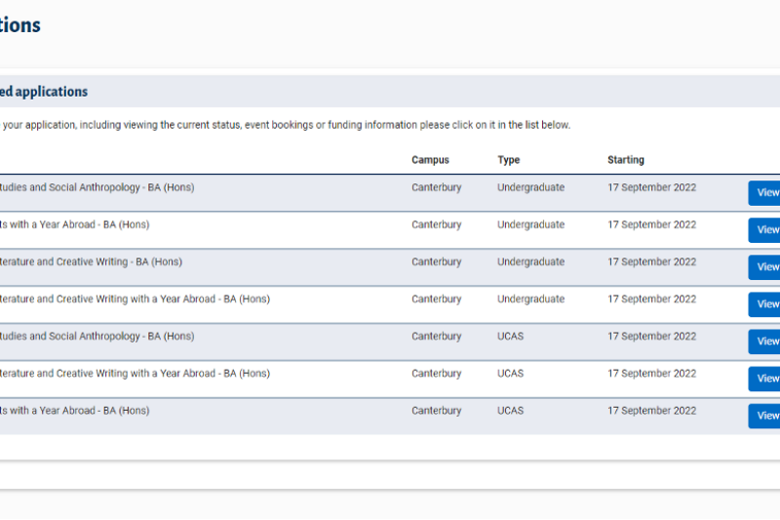This screenshot has width=780, height=520.
Task: Open View for Literature and Creative Writing BA
Action: coord(764,267)
